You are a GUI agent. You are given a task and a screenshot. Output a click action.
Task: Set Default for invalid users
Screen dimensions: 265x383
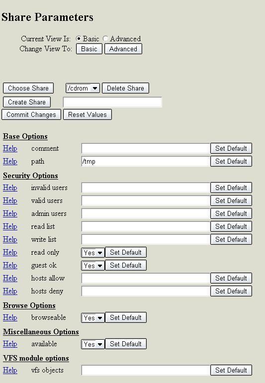231,188
